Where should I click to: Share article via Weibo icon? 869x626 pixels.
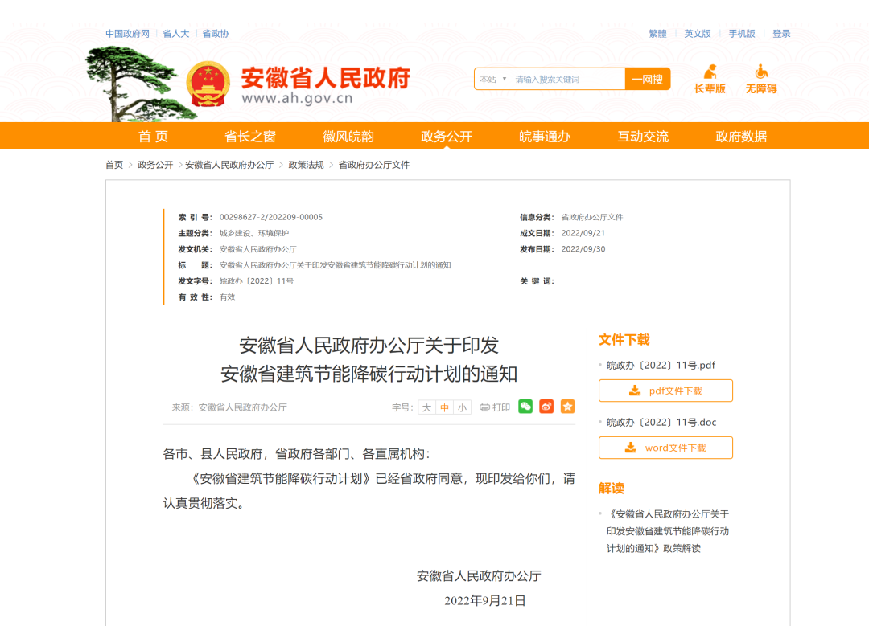coord(546,407)
